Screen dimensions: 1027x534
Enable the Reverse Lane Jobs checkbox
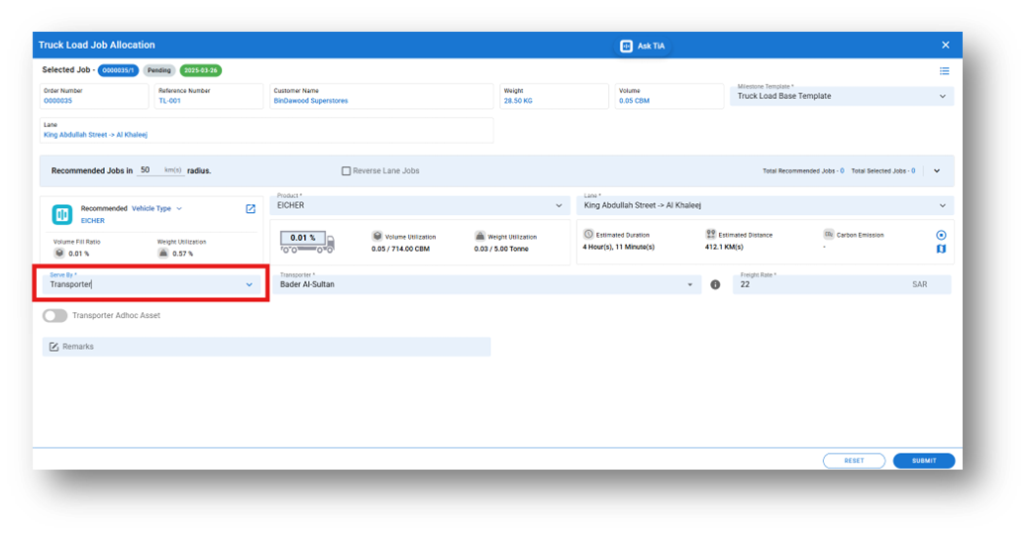click(x=346, y=171)
